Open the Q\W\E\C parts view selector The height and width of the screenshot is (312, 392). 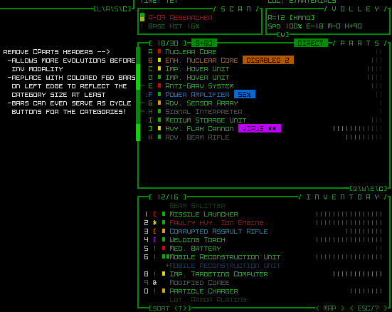coord(369,189)
